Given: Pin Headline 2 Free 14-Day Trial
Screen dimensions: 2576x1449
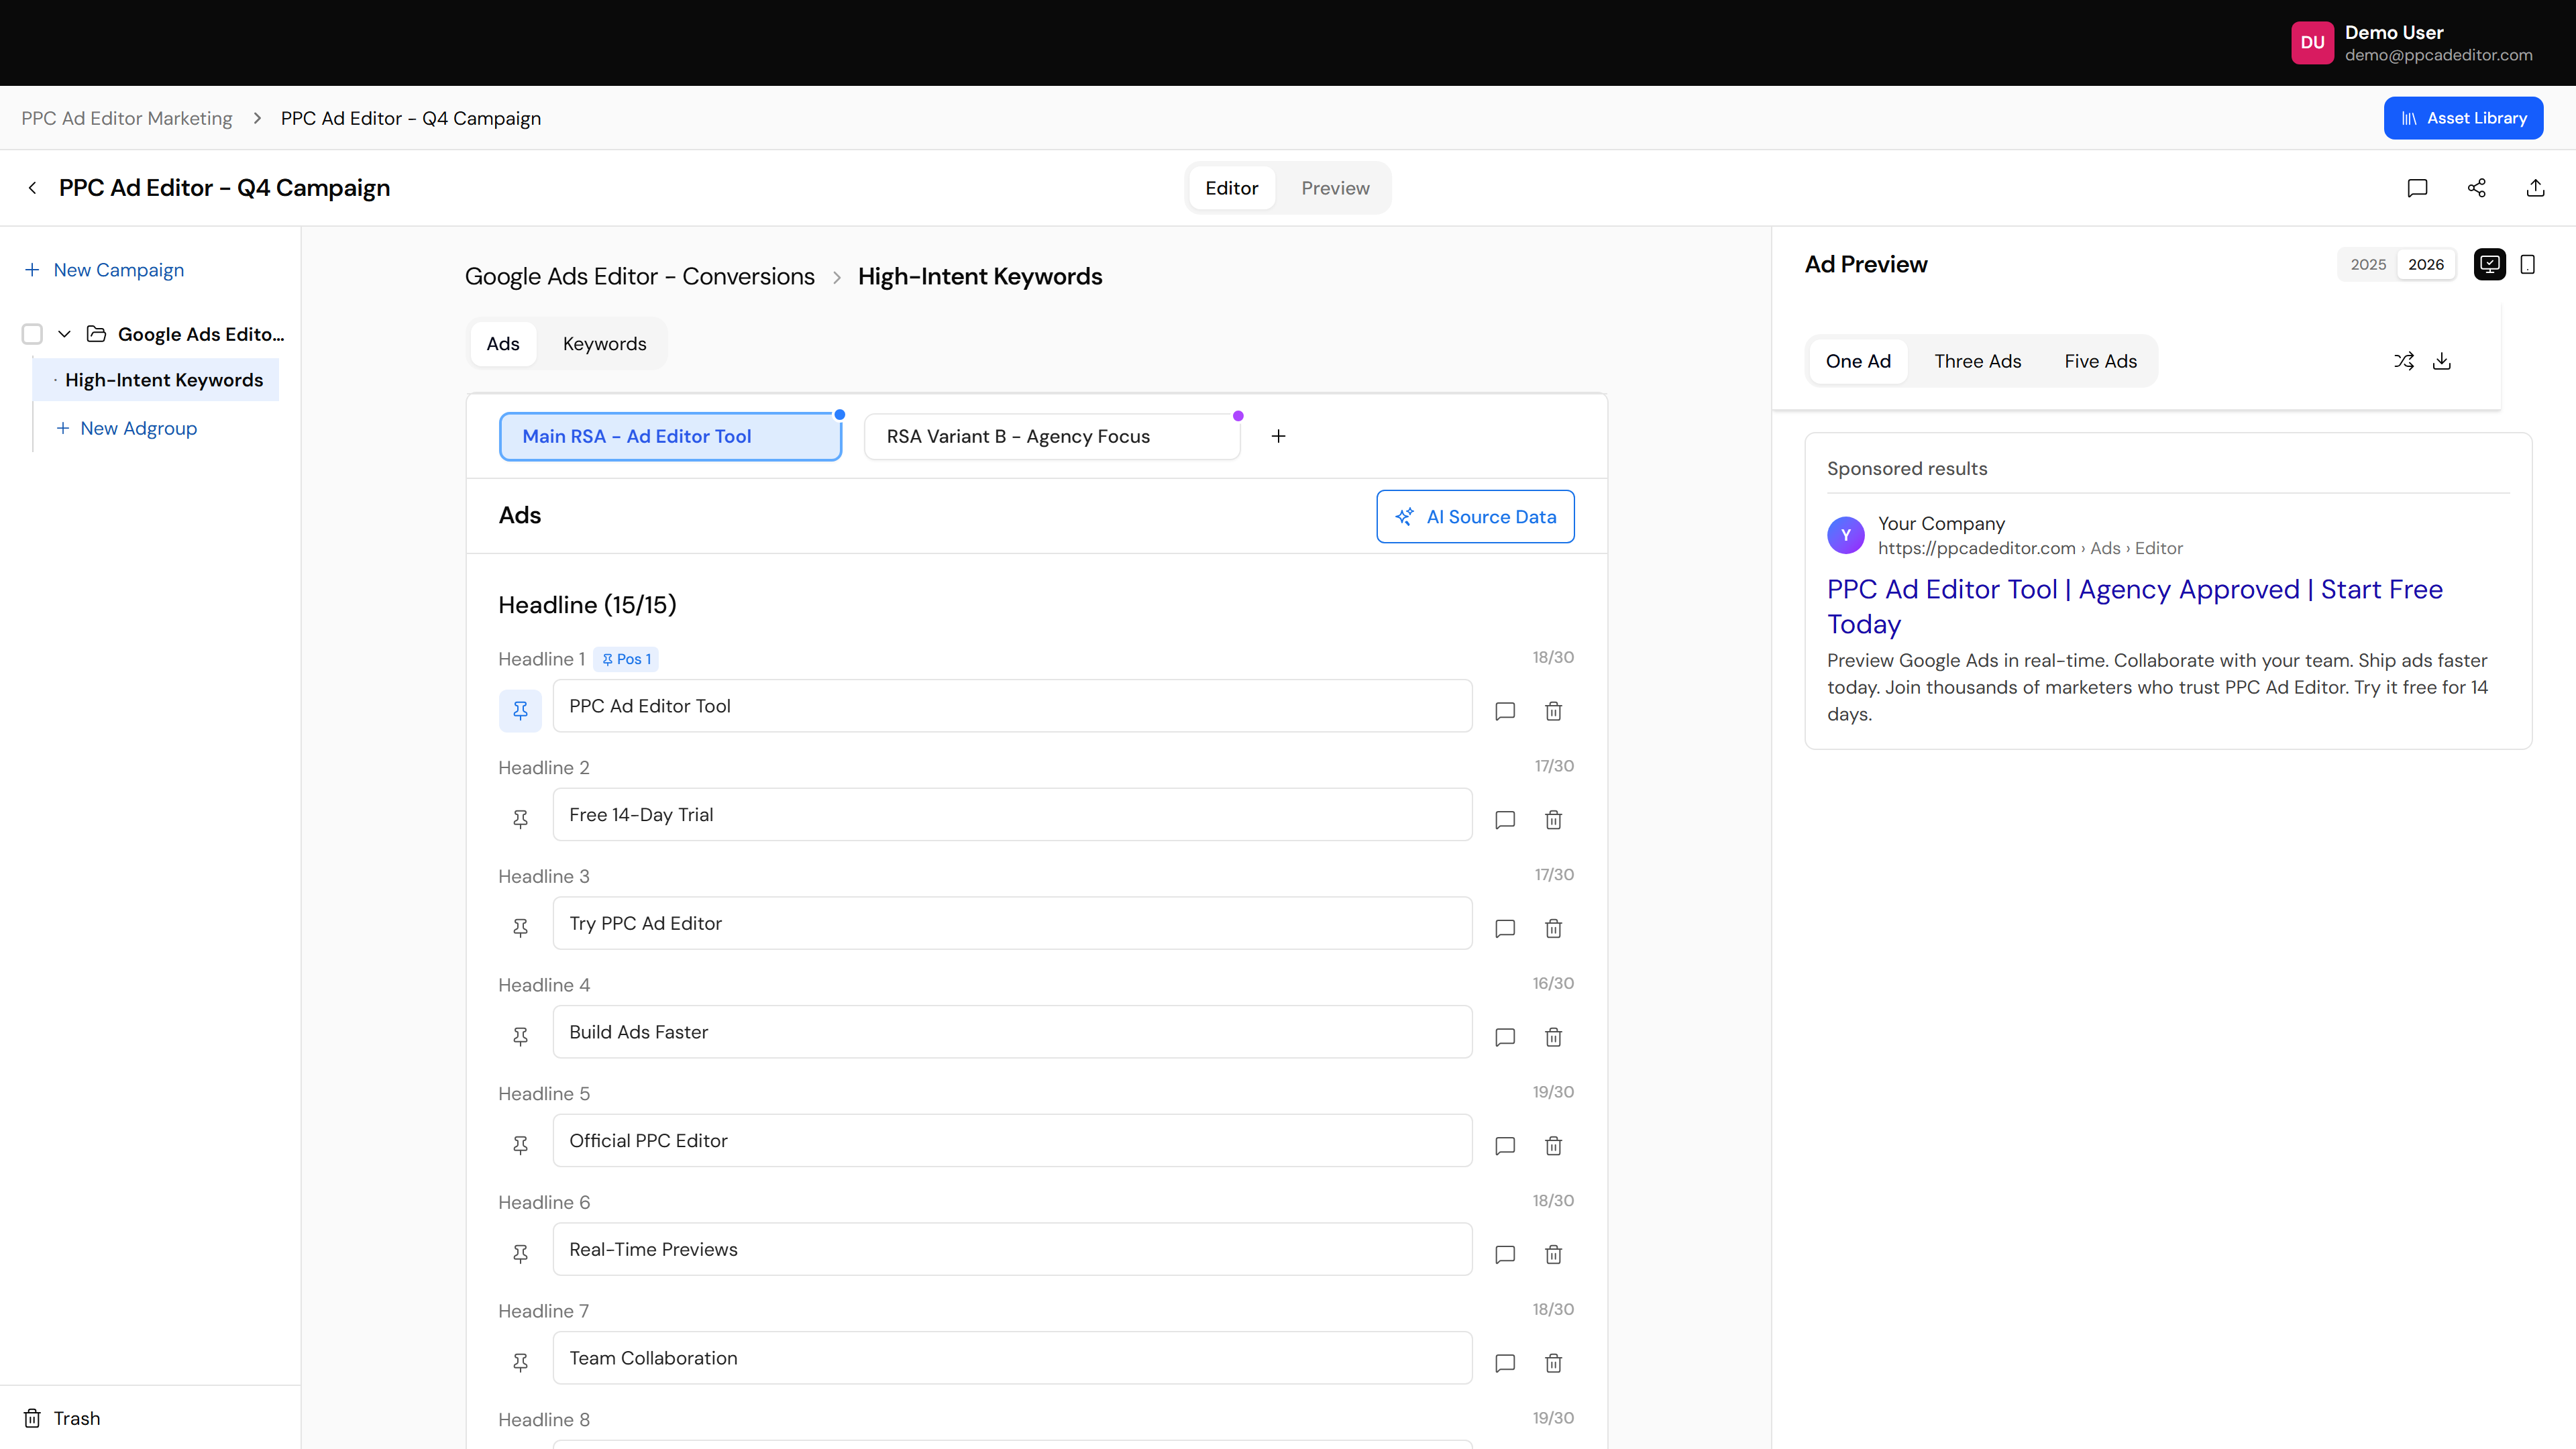Looking at the screenshot, I should [520, 819].
